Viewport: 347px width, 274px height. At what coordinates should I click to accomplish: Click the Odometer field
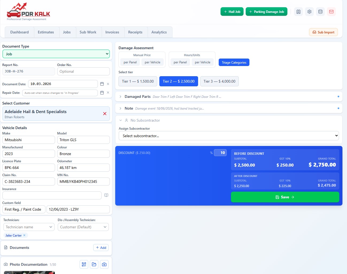[x=83, y=168]
